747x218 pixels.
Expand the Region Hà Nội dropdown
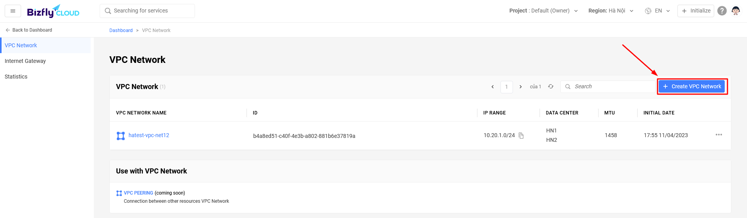tap(611, 11)
